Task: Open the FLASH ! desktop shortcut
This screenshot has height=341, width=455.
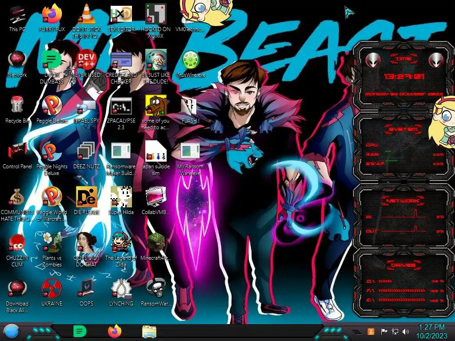Action: pyautogui.click(x=190, y=110)
